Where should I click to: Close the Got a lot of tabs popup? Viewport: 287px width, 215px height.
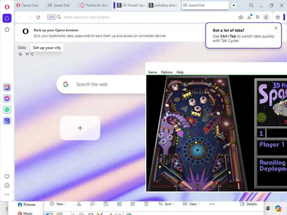(x=276, y=28)
